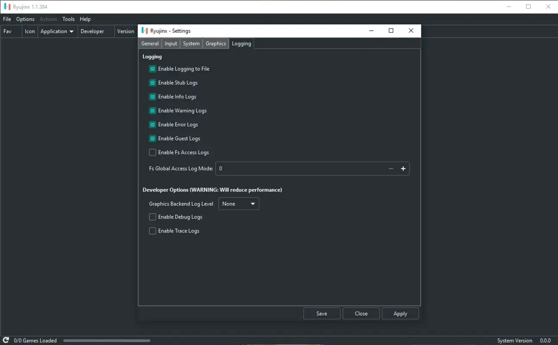Image resolution: width=558 pixels, height=345 pixels.
Task: Open the Tools menu
Action: click(x=68, y=19)
